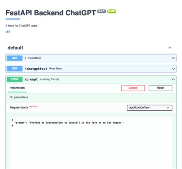
Task: Click the /prompt endpoint path text
Action: click(x=31, y=79)
